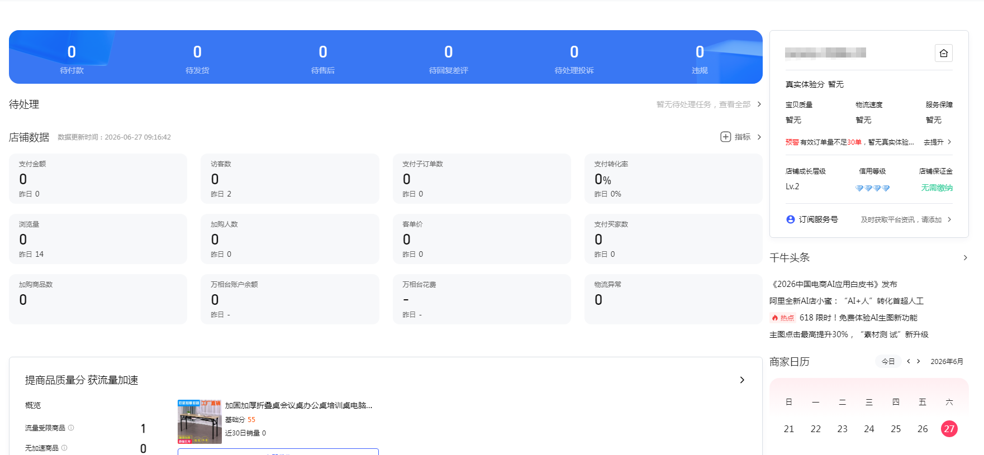984x455 pixels.
Task: Click the 支付转化率 data card
Action: 673,179
